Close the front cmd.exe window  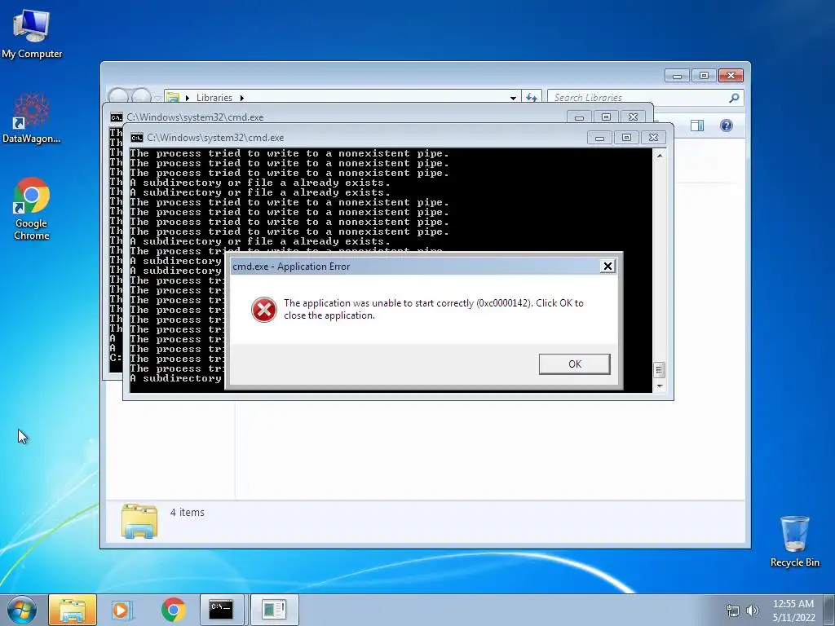653,138
